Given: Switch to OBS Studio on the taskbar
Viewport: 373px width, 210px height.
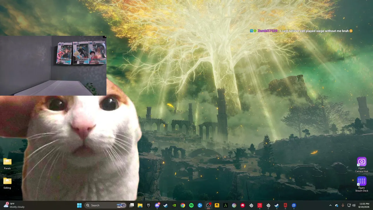Looking at the screenshot, I should 208,205.
